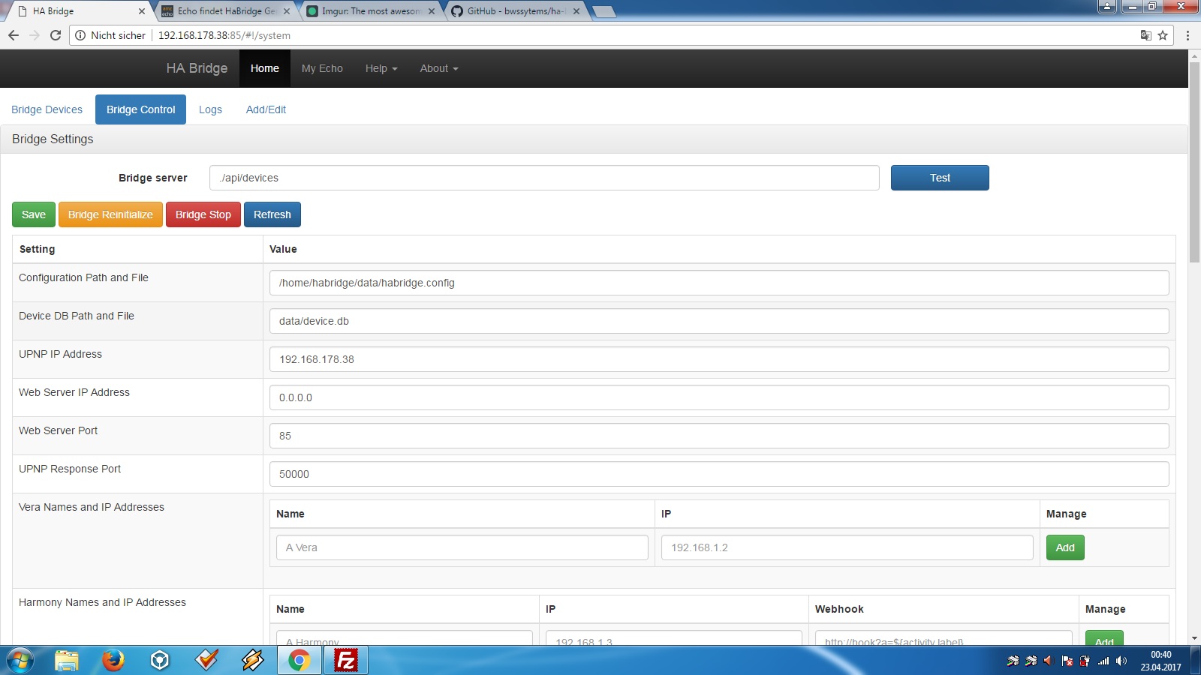
Task: Edit the Web Server IP Address field
Action: [719, 397]
